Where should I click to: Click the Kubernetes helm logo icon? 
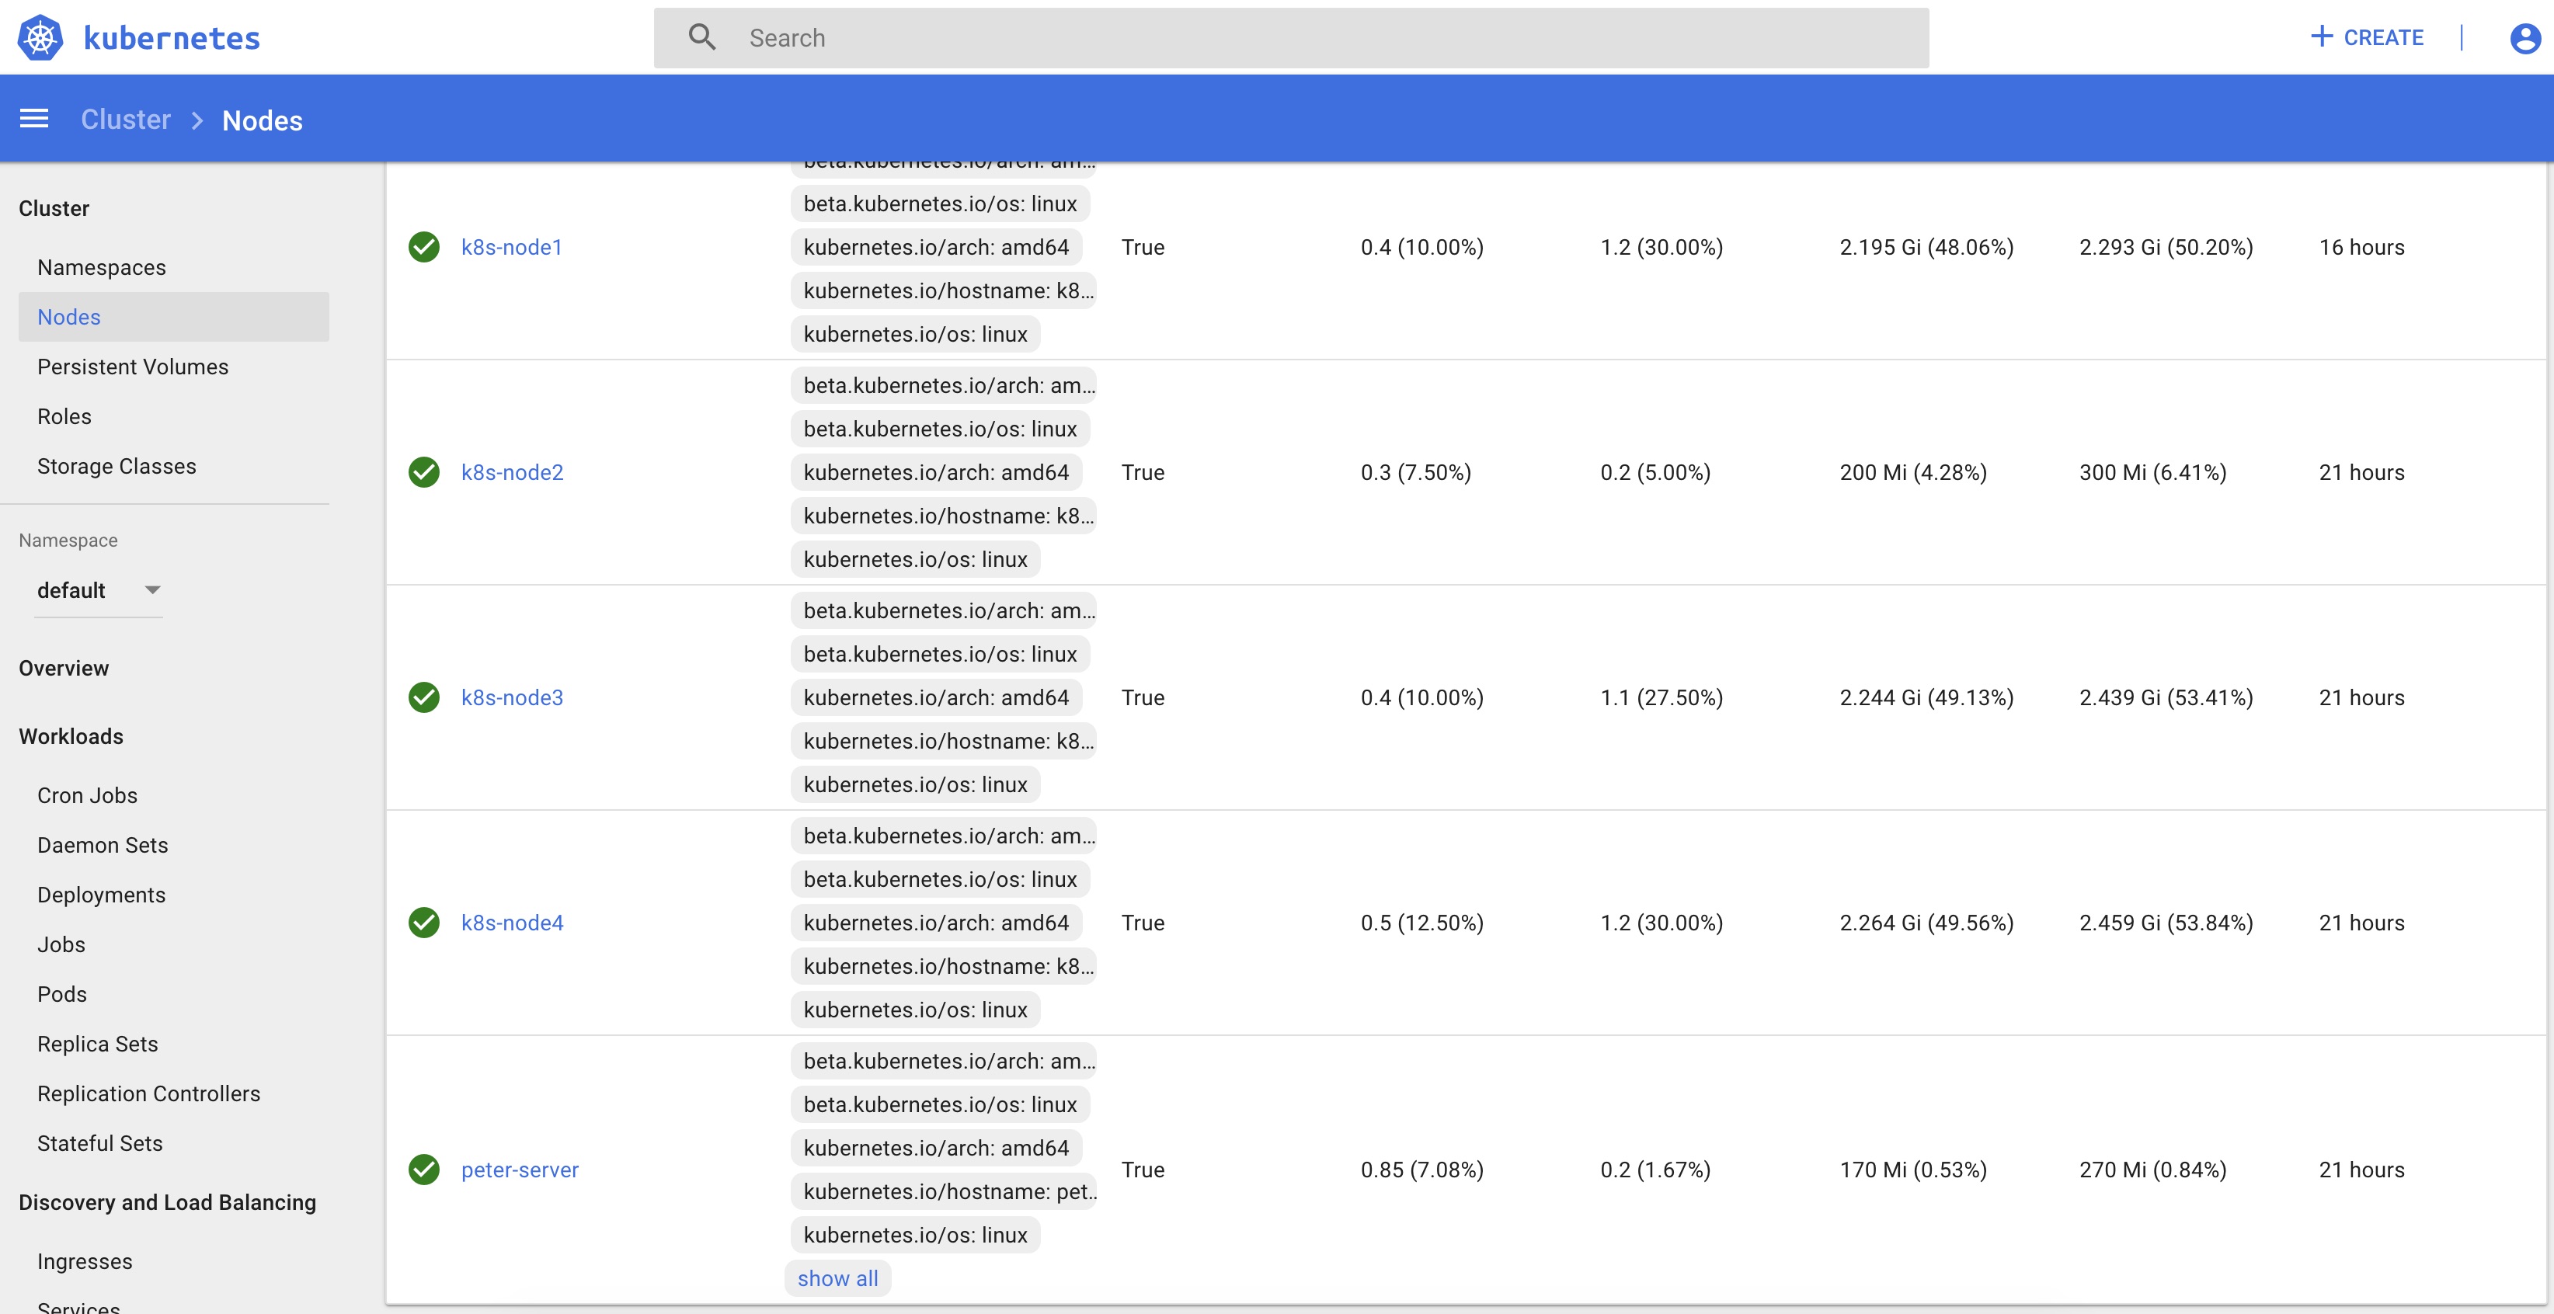pos(40,37)
